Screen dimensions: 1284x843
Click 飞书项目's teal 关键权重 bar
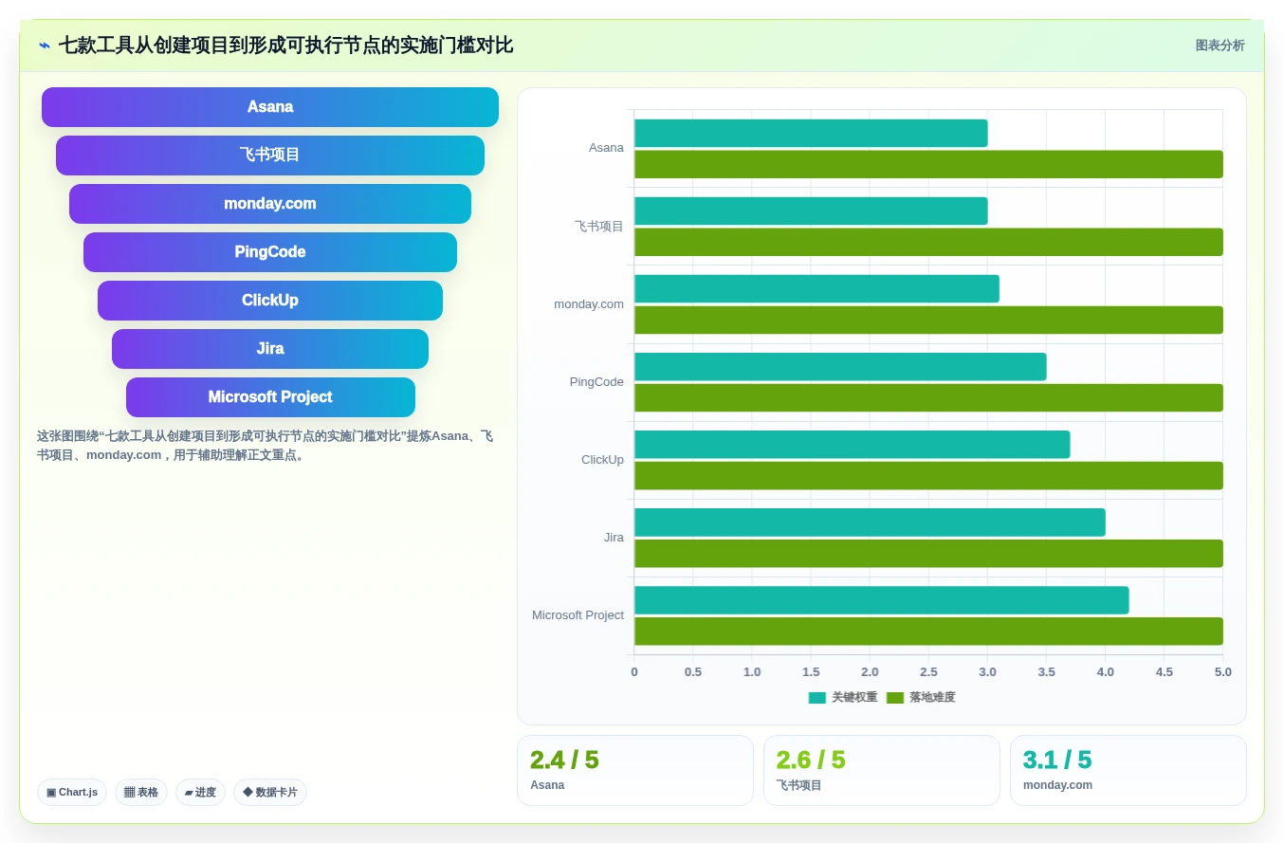tap(811, 211)
